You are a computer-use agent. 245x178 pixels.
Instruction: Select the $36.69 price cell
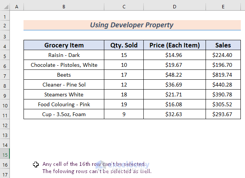pos(174,85)
